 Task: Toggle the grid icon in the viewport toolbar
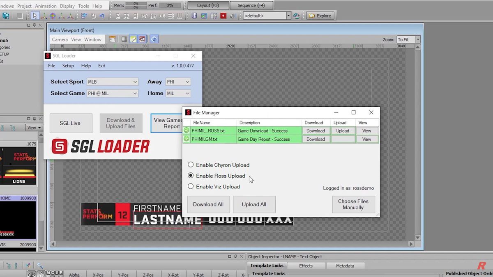click(124, 39)
